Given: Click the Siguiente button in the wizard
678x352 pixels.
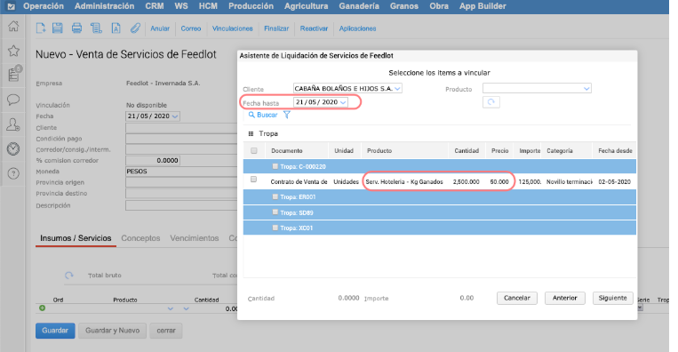Looking at the screenshot, I should 613,298.
